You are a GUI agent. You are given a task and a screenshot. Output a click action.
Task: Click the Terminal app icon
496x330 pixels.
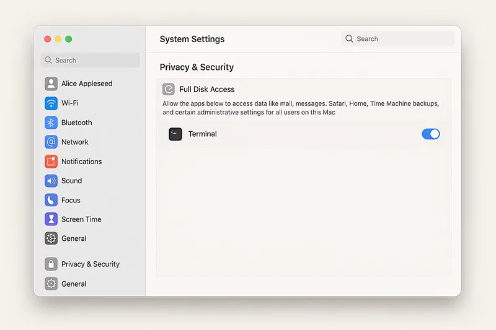(x=175, y=134)
